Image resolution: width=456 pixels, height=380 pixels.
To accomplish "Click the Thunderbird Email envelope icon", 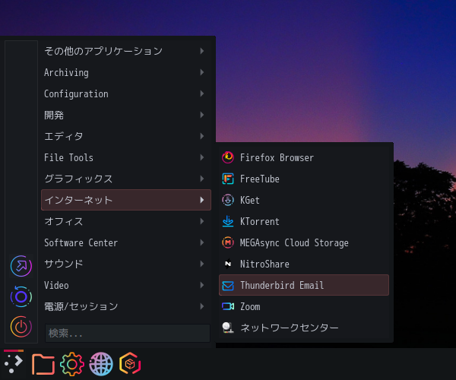I will point(228,286).
